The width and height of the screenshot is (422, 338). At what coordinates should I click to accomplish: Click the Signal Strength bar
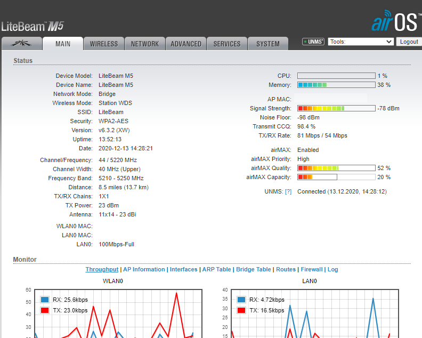pyautogui.click(x=336, y=108)
